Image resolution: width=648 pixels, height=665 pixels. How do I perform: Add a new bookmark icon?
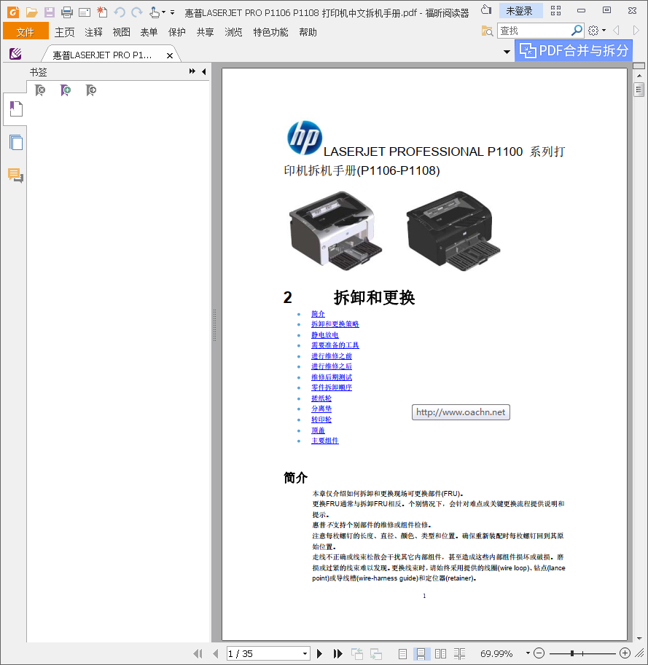point(66,90)
